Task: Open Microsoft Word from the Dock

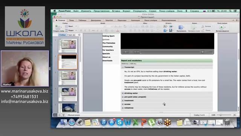Action: point(128,122)
